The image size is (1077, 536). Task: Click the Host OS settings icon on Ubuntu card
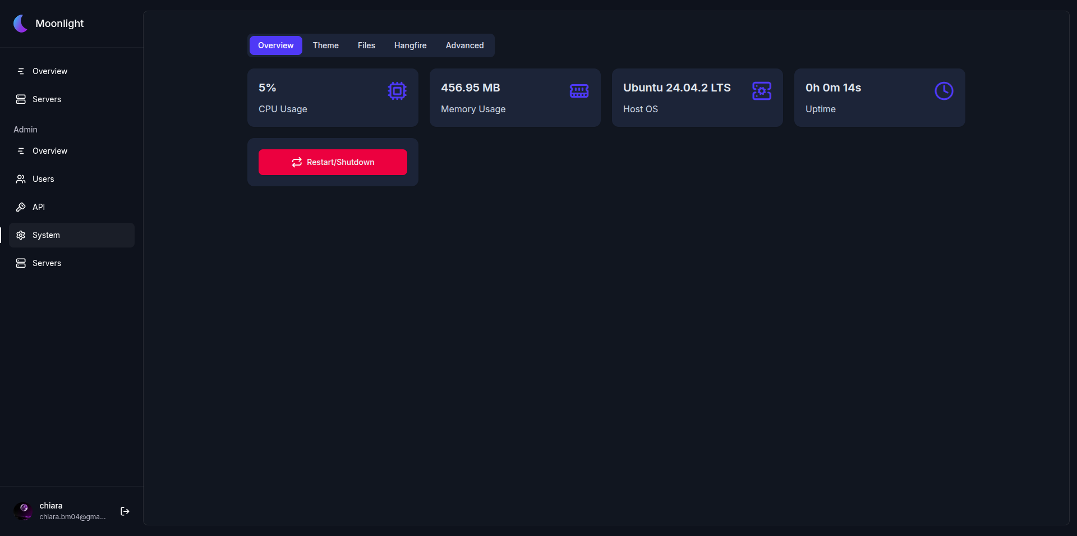[762, 91]
